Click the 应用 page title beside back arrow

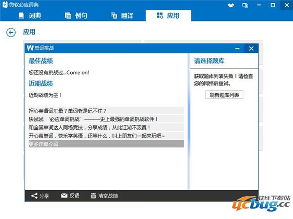click(29, 32)
